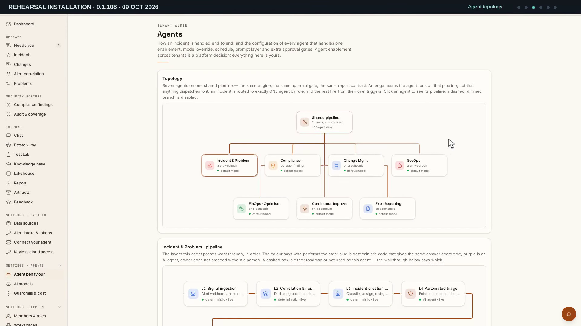
Task: Collapse the Settings · Account section
Action: click(x=59, y=307)
